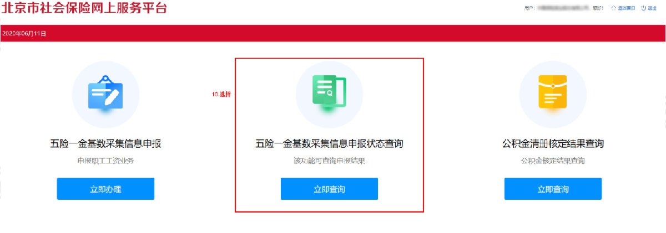Click the power icon beside 退出
The image size is (666, 233).
click(643, 8)
